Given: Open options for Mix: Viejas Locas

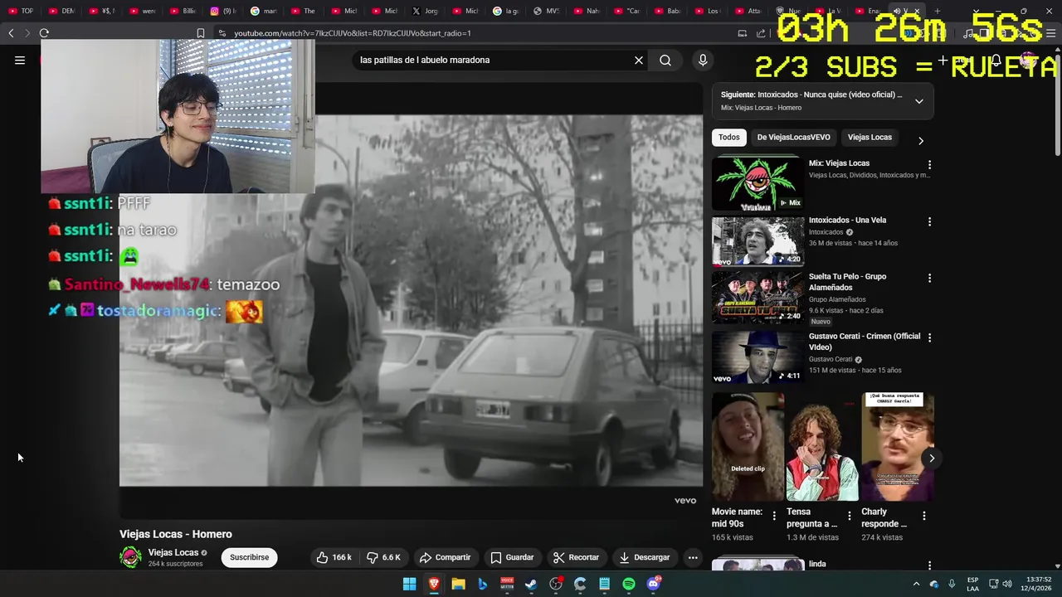Looking at the screenshot, I should pyautogui.click(x=929, y=165).
